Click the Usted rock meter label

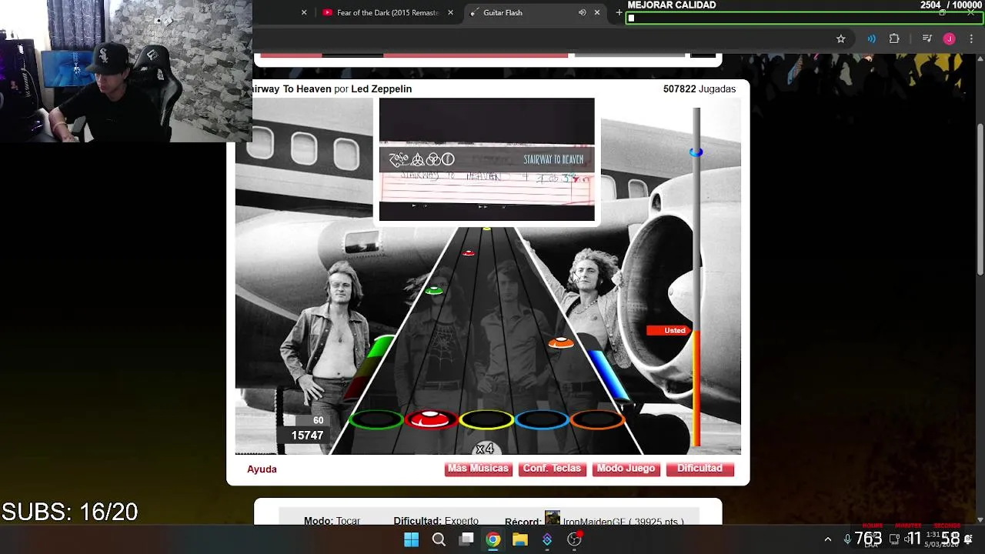tap(669, 330)
